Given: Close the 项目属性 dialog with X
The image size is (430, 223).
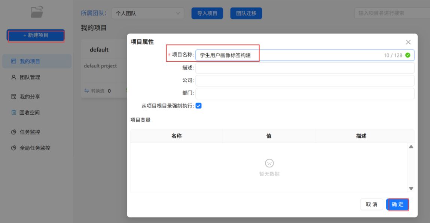Looking at the screenshot, I should coord(408,42).
